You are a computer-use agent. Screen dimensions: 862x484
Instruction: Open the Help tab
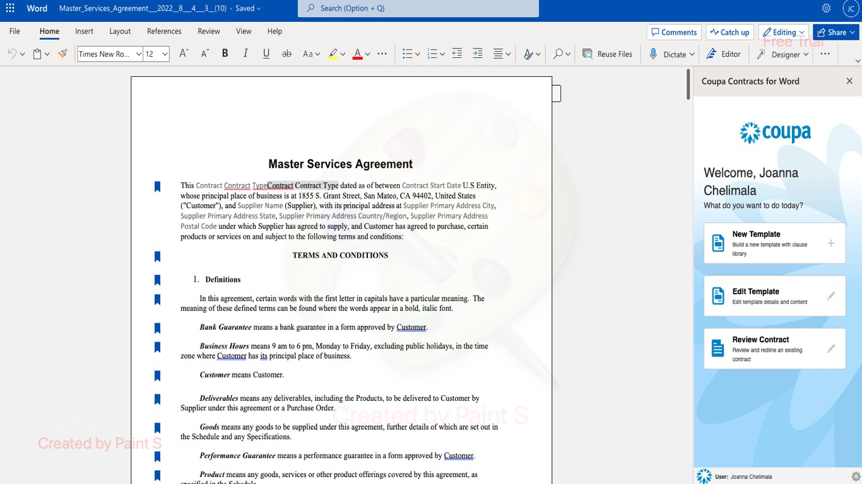(275, 31)
